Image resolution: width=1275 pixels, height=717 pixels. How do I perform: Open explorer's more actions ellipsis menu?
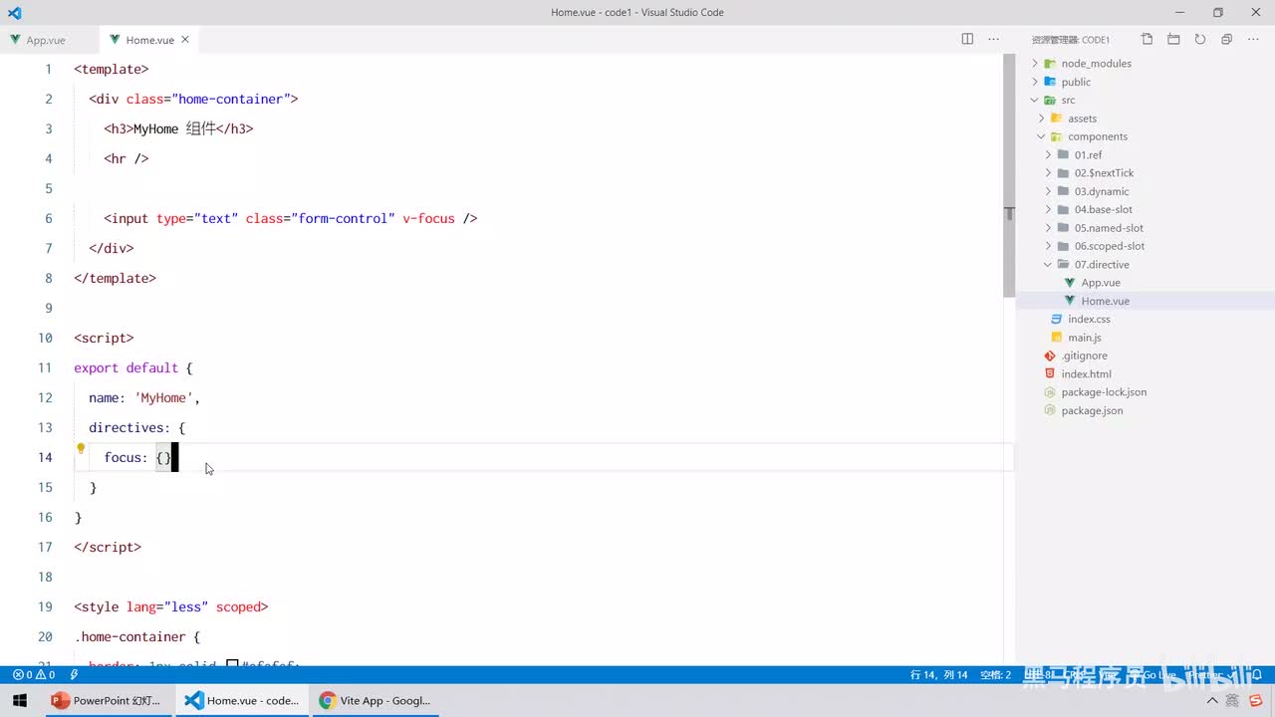coord(1253,40)
